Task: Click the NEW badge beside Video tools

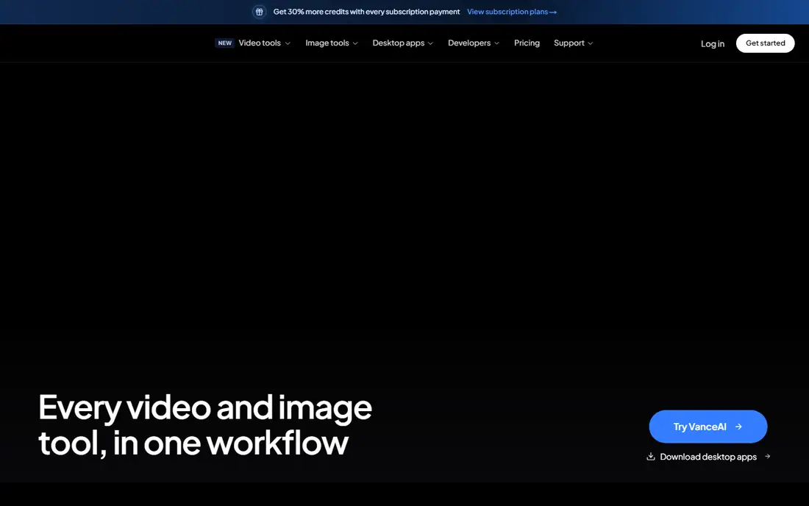Action: coord(224,43)
